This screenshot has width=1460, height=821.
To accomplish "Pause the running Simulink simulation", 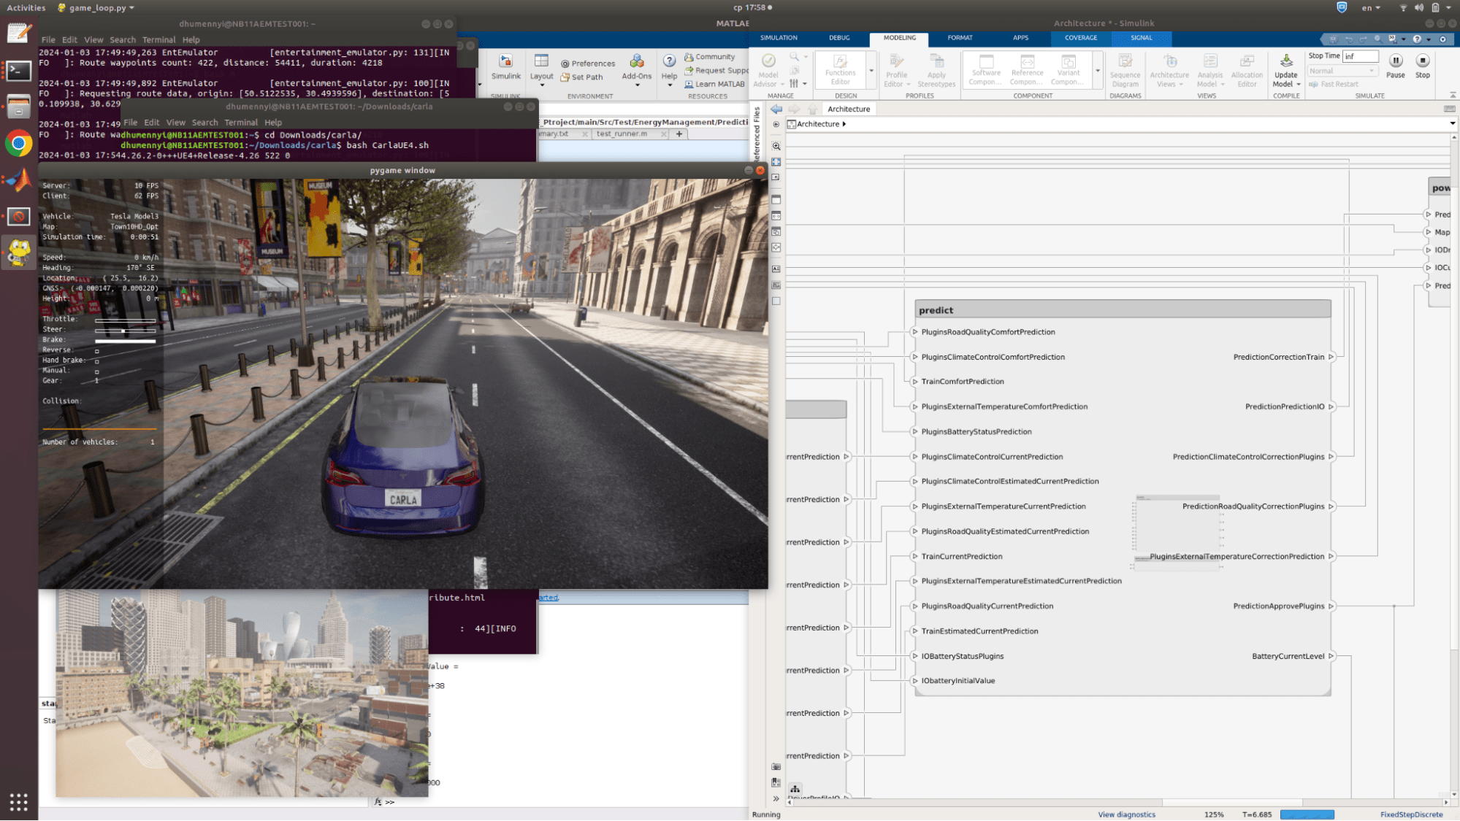I will tap(1395, 62).
